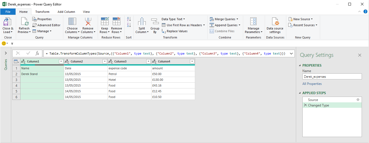Sort the column descending (Z to A)
This screenshot has width=369, height=143.
pyautogui.click(x=129, y=25)
